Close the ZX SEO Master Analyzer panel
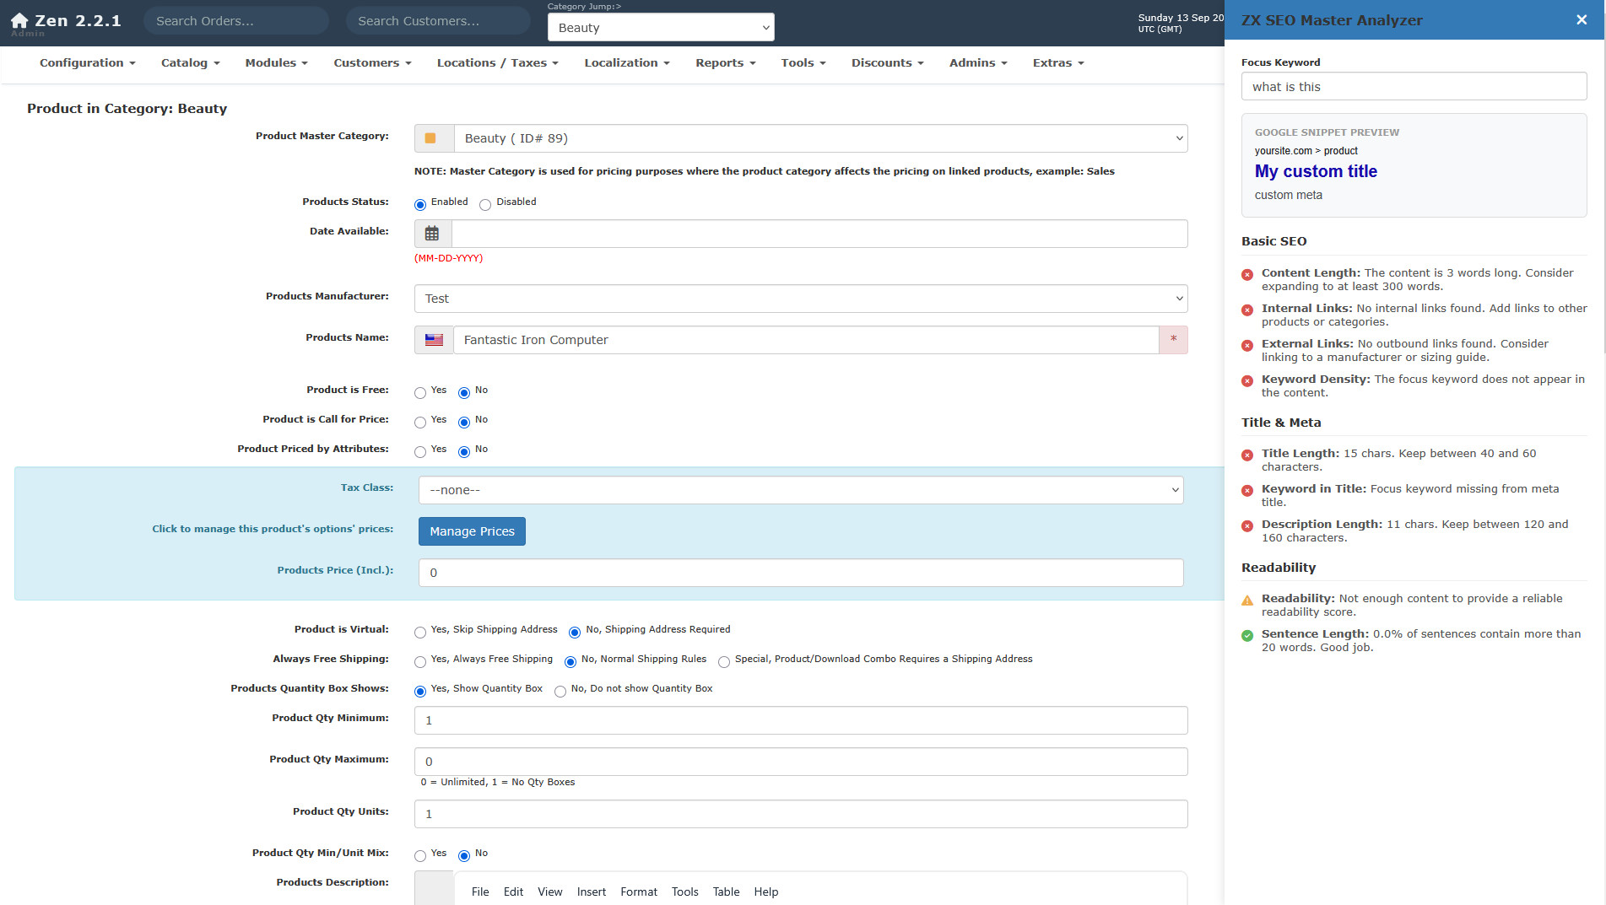Viewport: 1606px width, 905px height. pos(1582,20)
